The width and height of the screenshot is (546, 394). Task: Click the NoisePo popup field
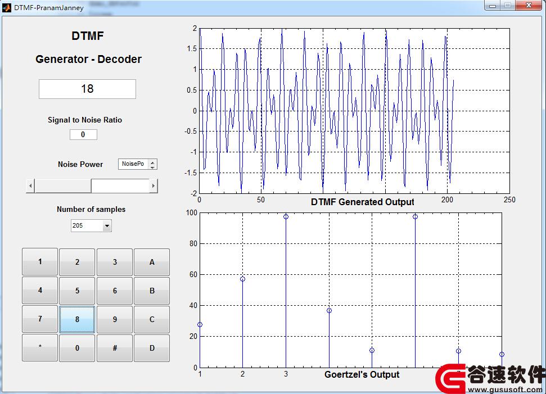[x=138, y=164]
